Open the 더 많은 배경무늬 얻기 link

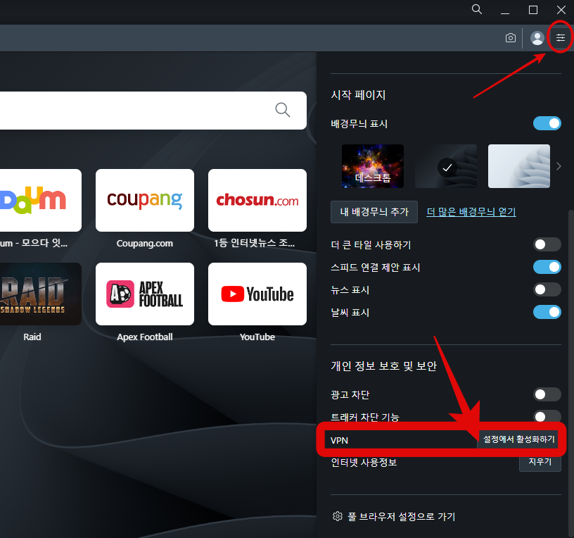(x=472, y=212)
